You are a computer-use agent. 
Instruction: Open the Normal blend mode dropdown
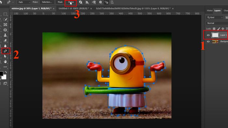(x=217, y=23)
